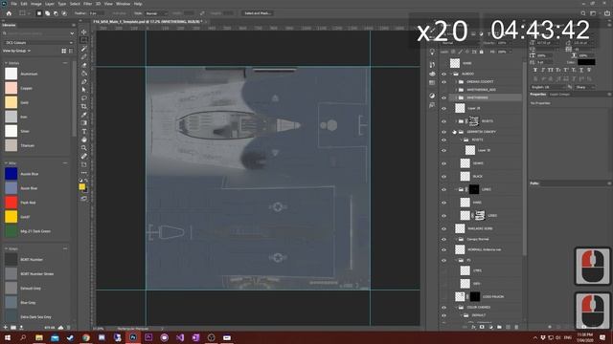Select the Paint Bucket tool

pos(84,74)
